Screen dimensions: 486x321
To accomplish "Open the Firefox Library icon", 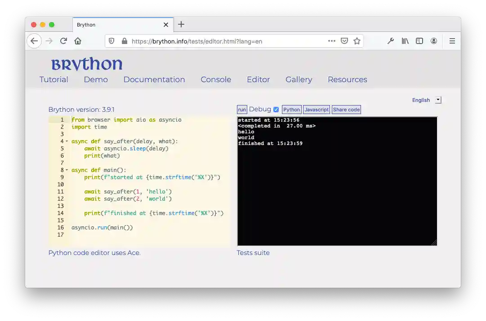I will [x=405, y=41].
